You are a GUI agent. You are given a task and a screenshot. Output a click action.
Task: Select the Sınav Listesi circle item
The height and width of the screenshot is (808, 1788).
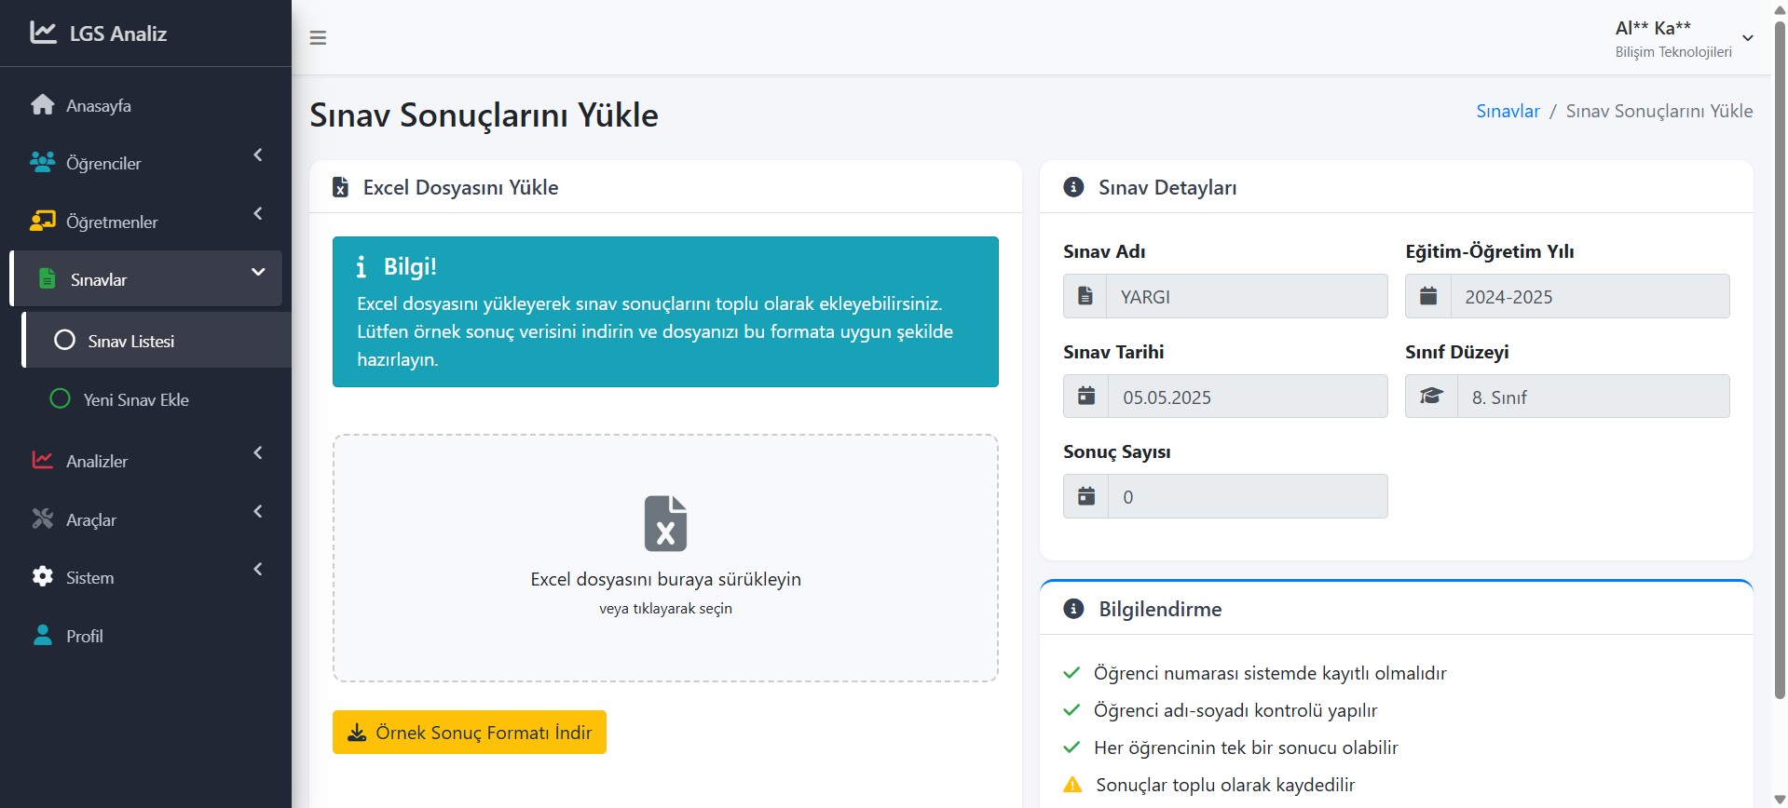64,341
